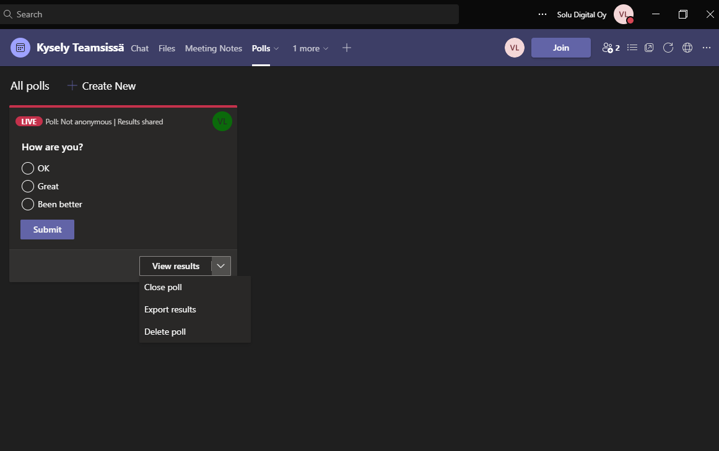Pick the Been better answer
This screenshot has width=719, height=451.
click(28, 204)
